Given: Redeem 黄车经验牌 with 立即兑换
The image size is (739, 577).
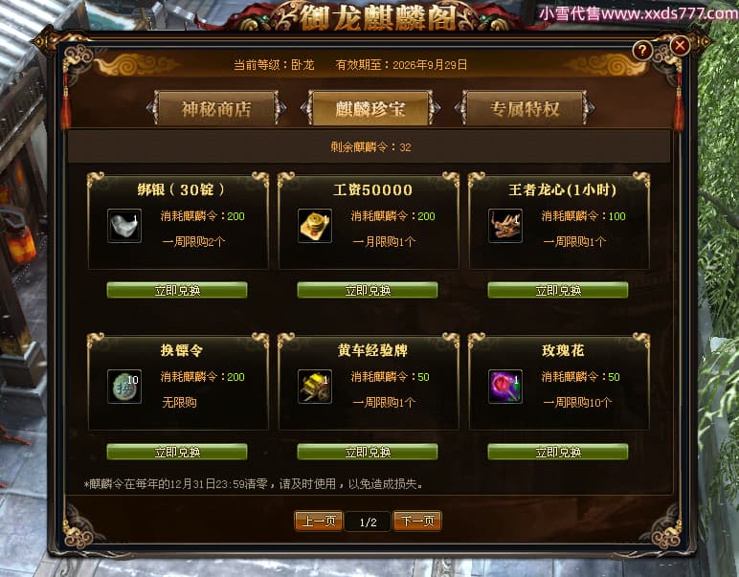Looking at the screenshot, I should [x=368, y=452].
